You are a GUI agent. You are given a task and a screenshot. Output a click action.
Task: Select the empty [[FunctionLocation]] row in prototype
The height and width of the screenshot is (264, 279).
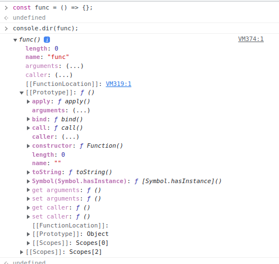(x=70, y=226)
